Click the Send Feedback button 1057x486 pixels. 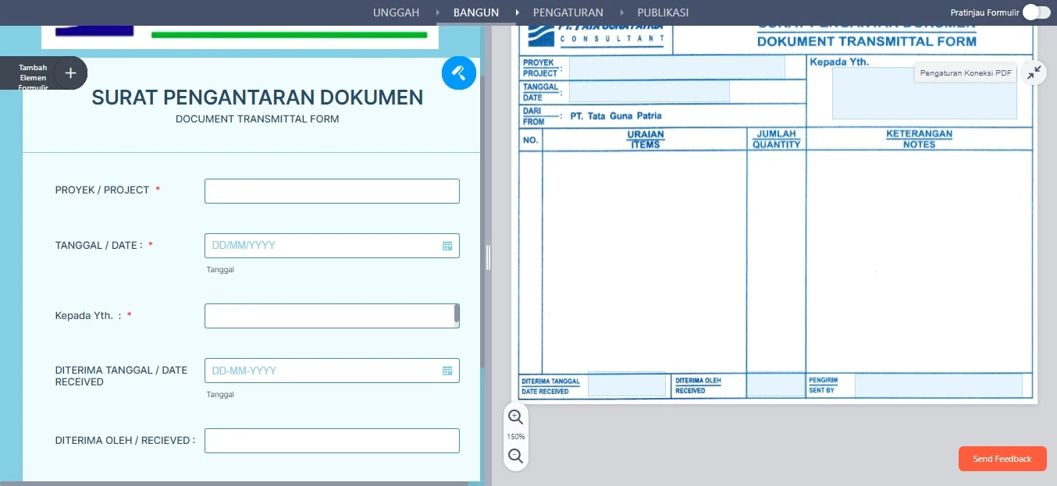point(1002,459)
